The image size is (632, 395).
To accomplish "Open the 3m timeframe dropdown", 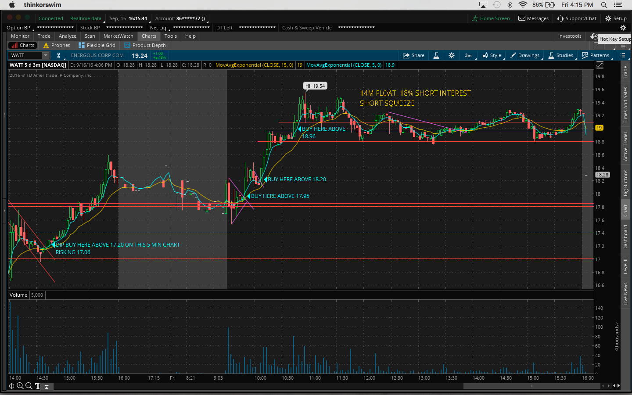I will [468, 55].
